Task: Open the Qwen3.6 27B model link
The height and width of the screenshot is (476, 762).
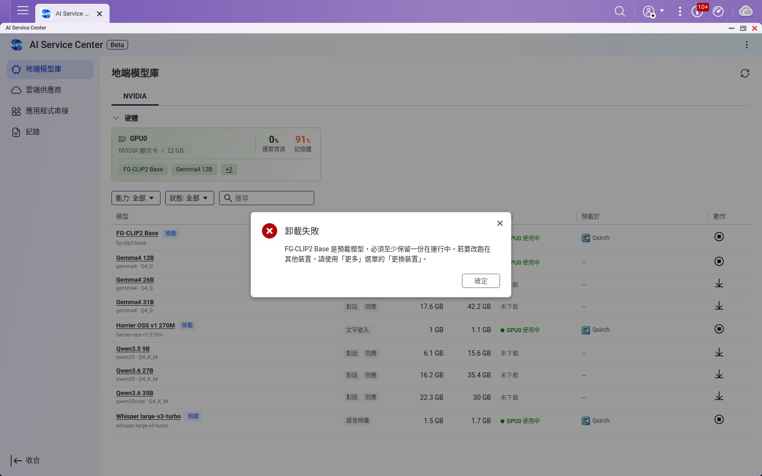Action: click(135, 371)
